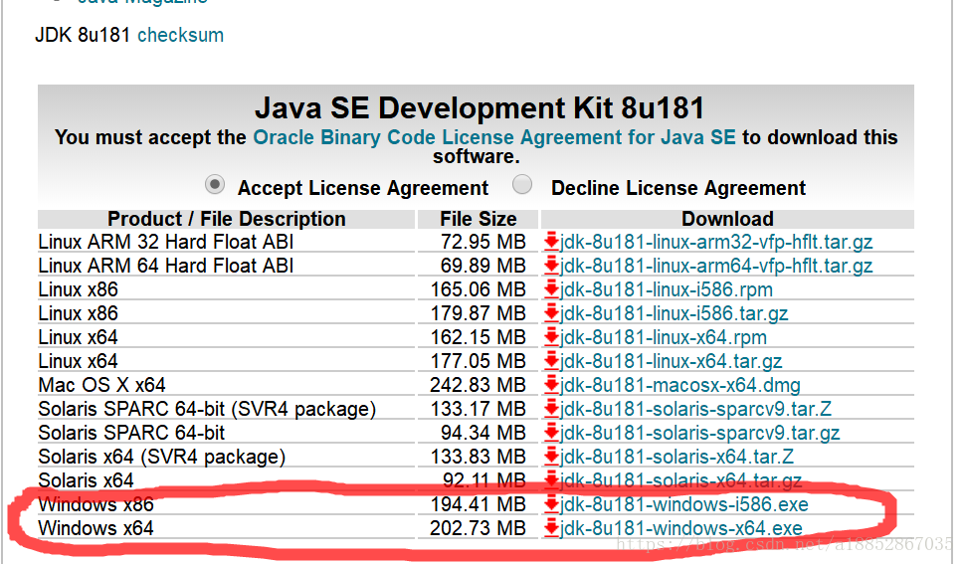Click the 179.87 MB file size
The width and height of the screenshot is (965, 564).
(x=479, y=313)
